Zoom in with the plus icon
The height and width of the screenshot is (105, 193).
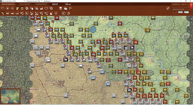[8, 8]
